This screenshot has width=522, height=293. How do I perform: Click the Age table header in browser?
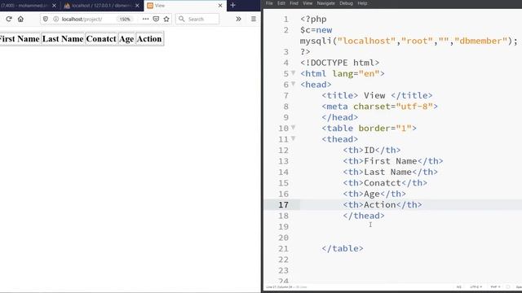coord(126,39)
